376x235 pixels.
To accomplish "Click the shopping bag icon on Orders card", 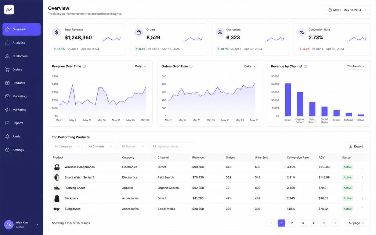I will point(138,32).
